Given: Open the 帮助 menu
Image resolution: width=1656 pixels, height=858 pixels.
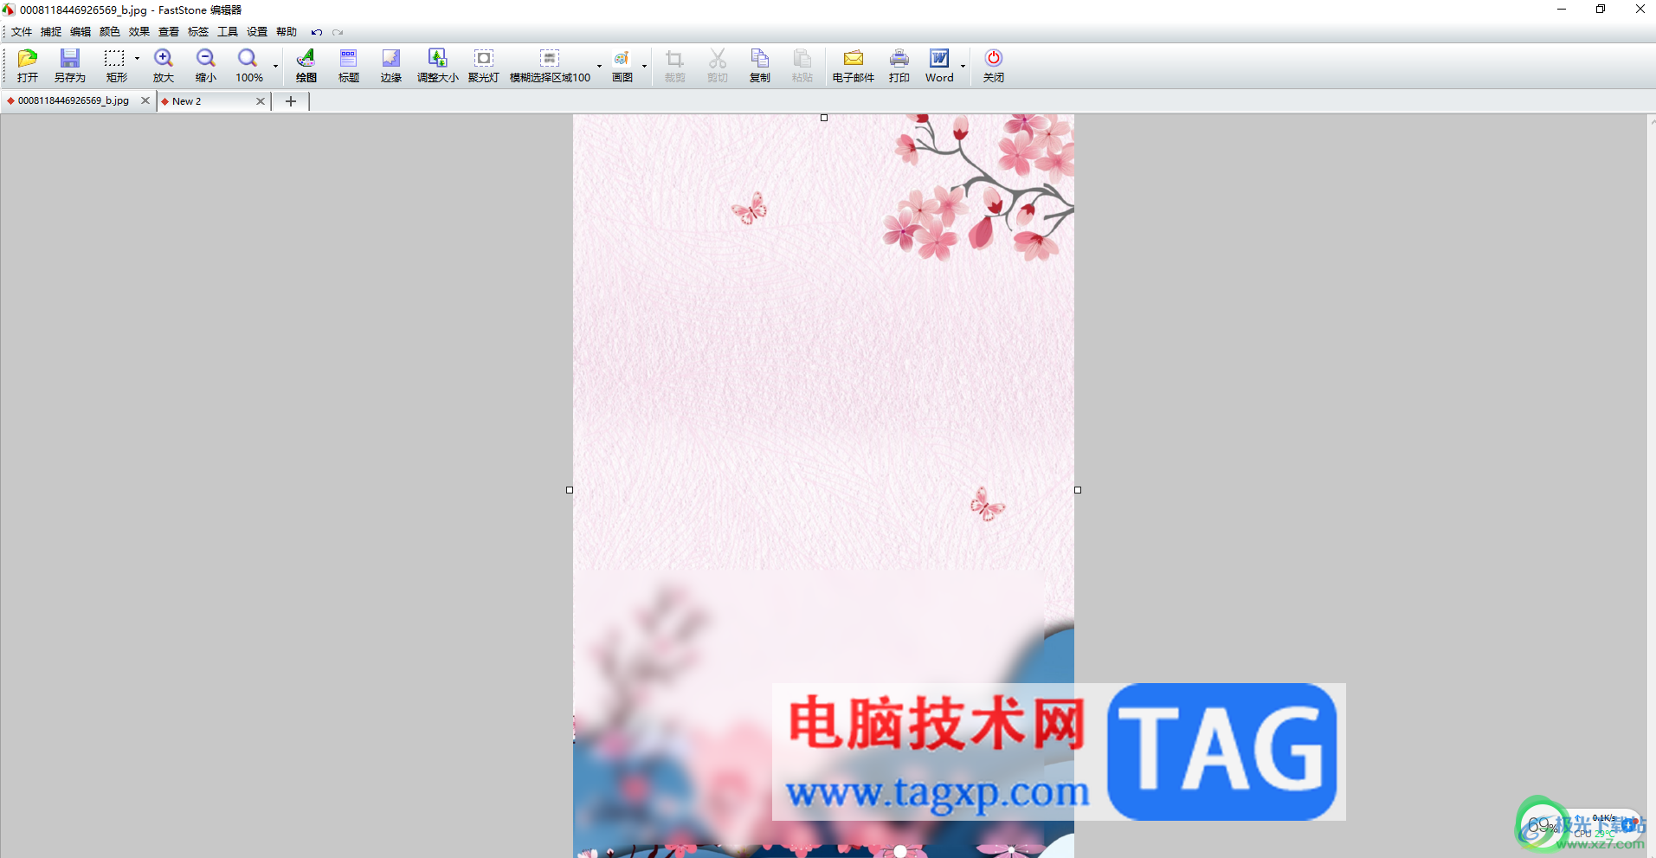Looking at the screenshot, I should pos(287,32).
